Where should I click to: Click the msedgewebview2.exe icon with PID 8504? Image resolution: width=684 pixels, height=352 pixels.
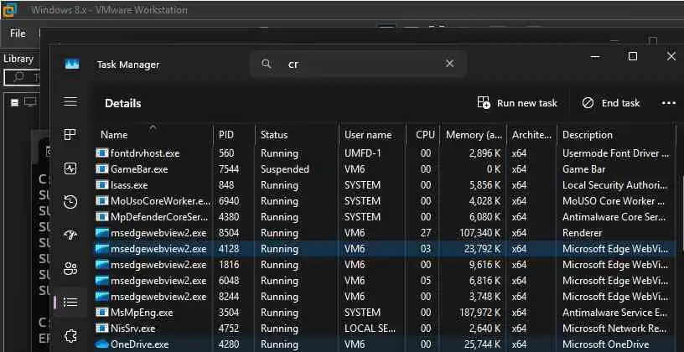[101, 233]
